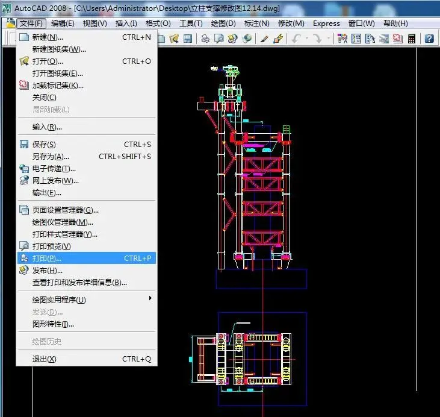Screen dimensions: 440x417
Task: Choose 打开(O)... in the File menu
Action: point(87,61)
